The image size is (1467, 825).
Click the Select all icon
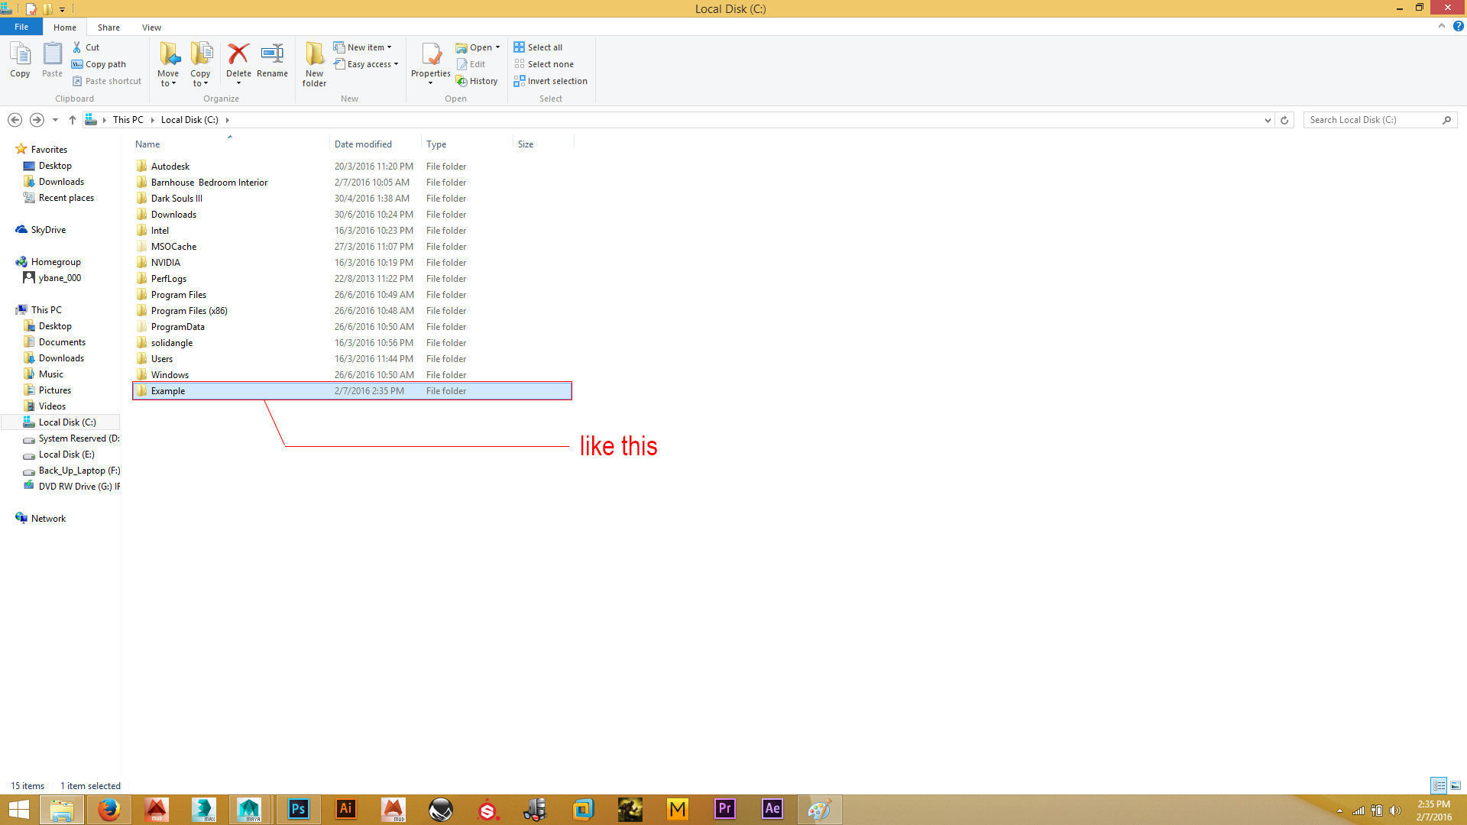pyautogui.click(x=538, y=47)
